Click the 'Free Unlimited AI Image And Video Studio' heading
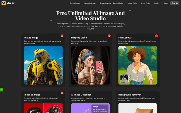This screenshot has width=181, height=113. tap(90, 16)
